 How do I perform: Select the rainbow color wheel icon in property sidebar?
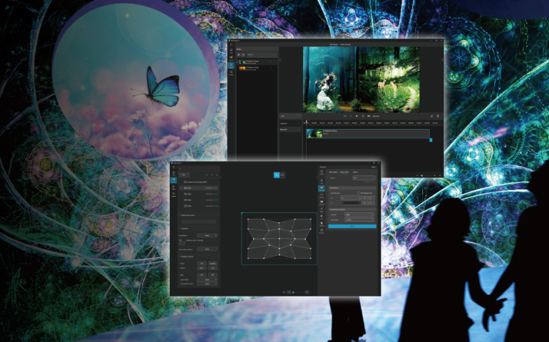pyautogui.click(x=322, y=217)
